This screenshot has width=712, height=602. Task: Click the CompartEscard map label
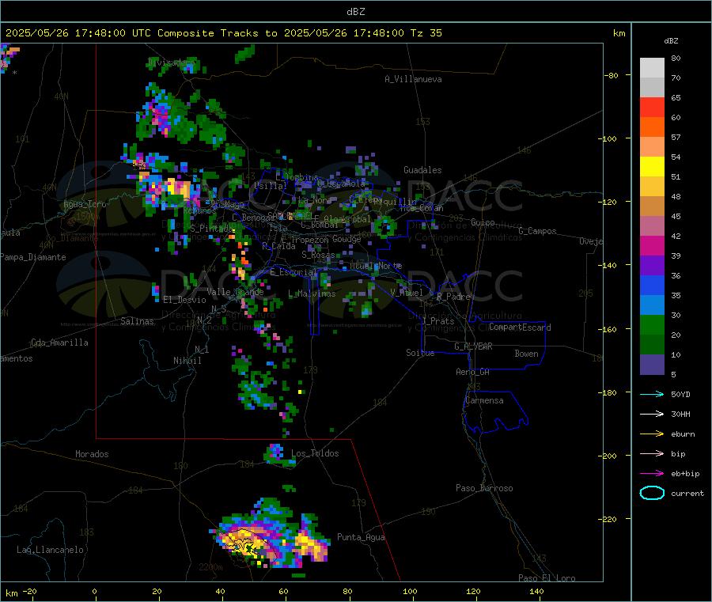click(520, 328)
